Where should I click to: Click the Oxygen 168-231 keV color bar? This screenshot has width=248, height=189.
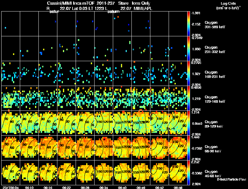coord(188,74)
